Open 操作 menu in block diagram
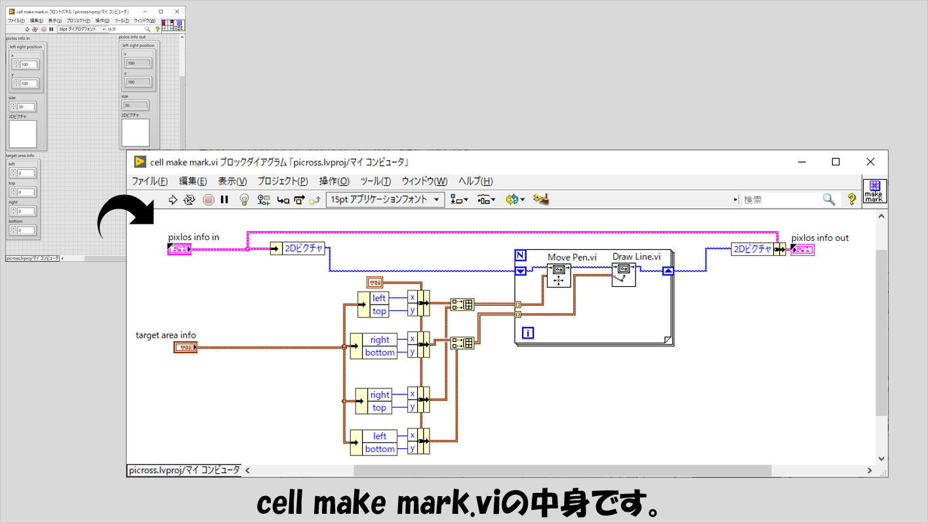This screenshot has height=523, width=928. coord(334,182)
